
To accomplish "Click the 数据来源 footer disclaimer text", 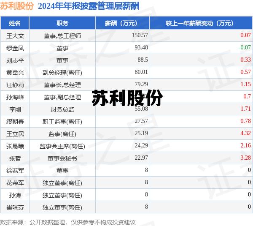I will 68,222.
